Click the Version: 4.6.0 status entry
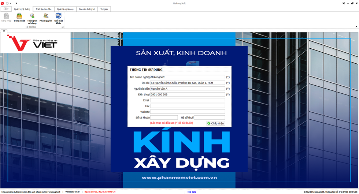 click(x=73, y=192)
